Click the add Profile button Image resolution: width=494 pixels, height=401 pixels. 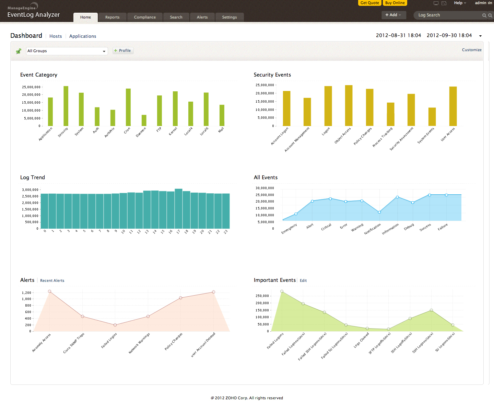point(122,51)
